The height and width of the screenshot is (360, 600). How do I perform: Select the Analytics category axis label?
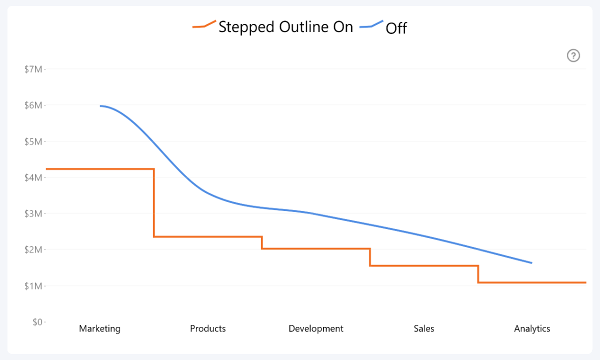pyautogui.click(x=532, y=328)
